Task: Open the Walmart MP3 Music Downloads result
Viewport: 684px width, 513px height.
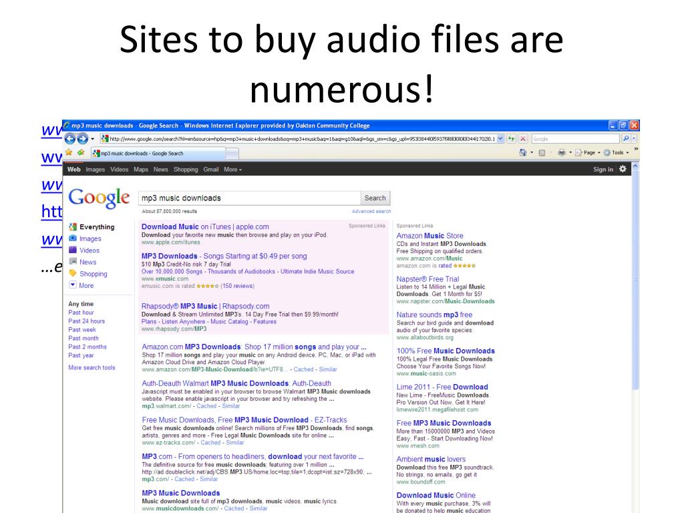Action: point(236,383)
